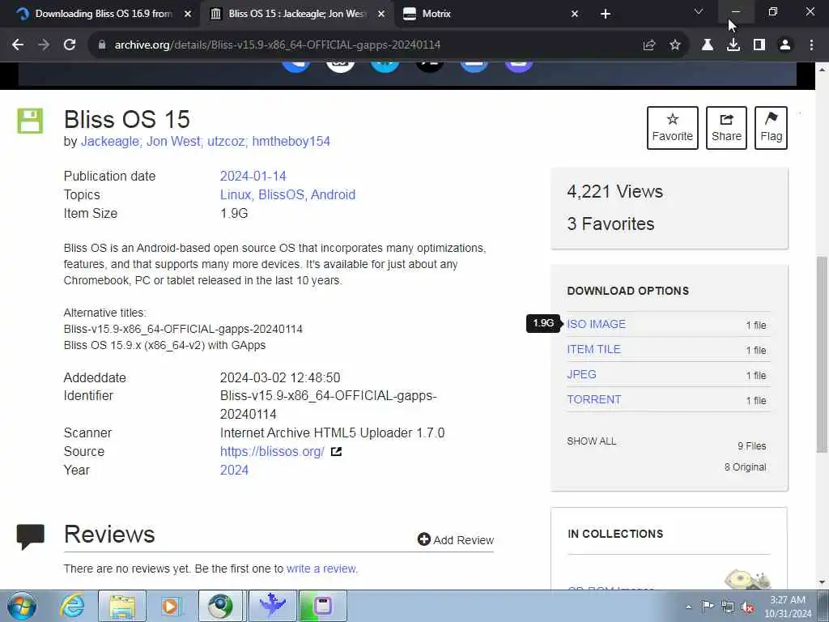This screenshot has width=829, height=622.
Task: Close the Downloading Bliss OS 16.9 tab
Action: pos(188,14)
